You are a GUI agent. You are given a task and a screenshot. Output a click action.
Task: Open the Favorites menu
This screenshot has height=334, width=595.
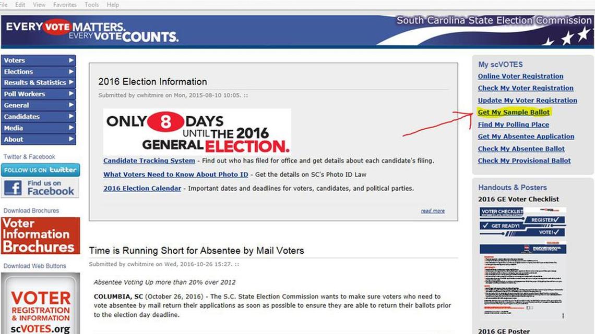[x=65, y=5]
